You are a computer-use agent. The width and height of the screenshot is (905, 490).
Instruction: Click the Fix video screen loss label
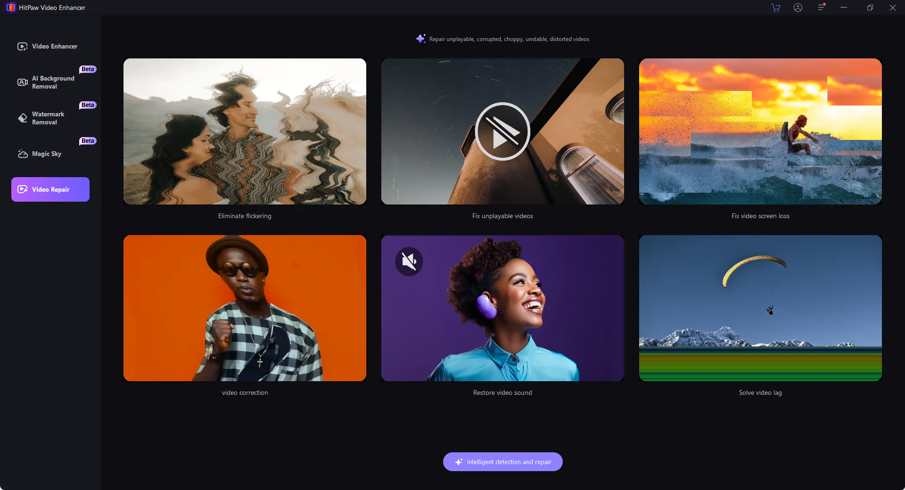tap(760, 216)
